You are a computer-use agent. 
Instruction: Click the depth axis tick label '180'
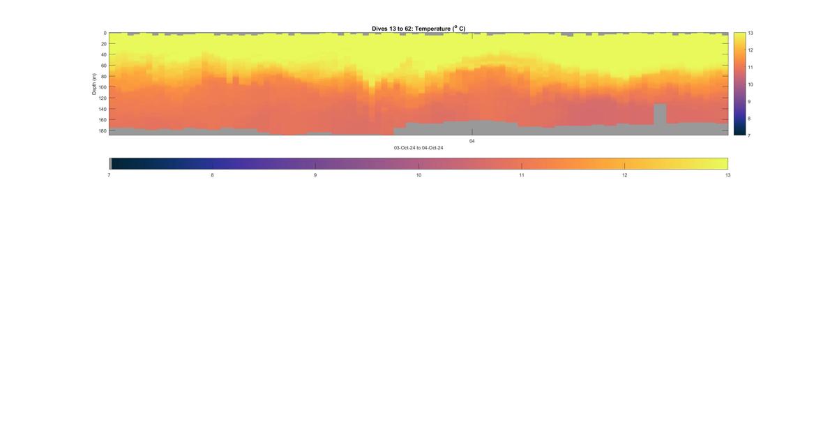(103, 130)
